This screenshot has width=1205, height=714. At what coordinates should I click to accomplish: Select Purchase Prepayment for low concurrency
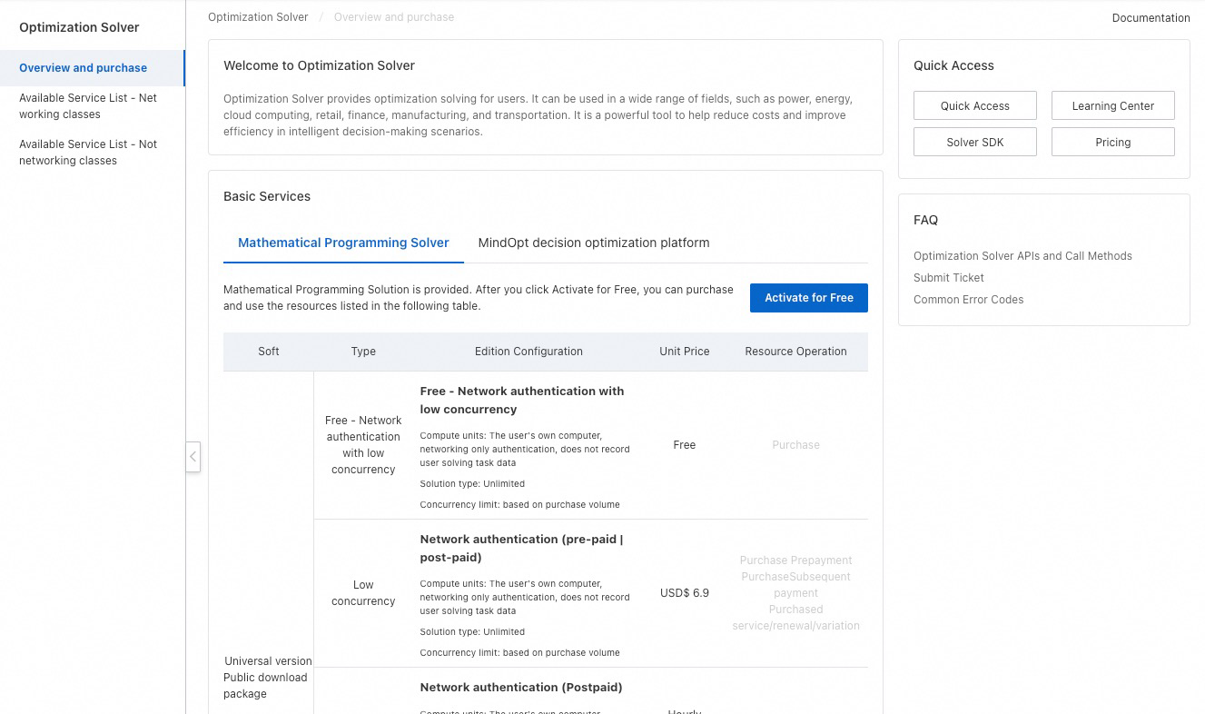click(795, 560)
